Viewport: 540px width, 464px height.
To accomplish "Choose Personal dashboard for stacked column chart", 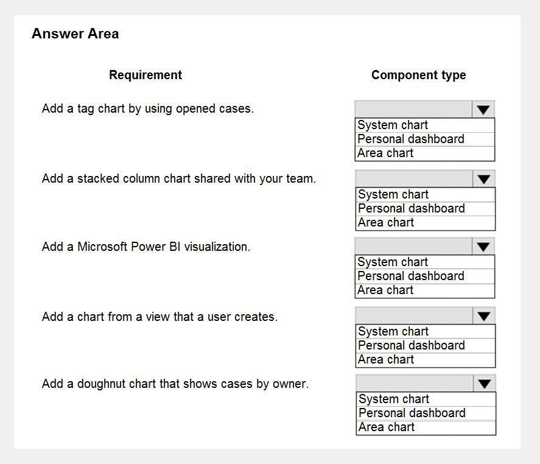I will pos(412,209).
